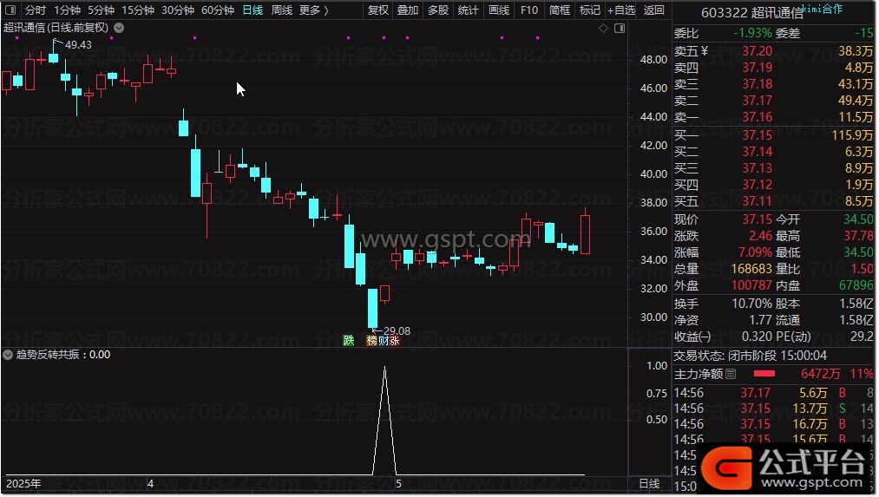Click the red 涨 marker tag
Screen dimensions: 879x497
(394, 340)
